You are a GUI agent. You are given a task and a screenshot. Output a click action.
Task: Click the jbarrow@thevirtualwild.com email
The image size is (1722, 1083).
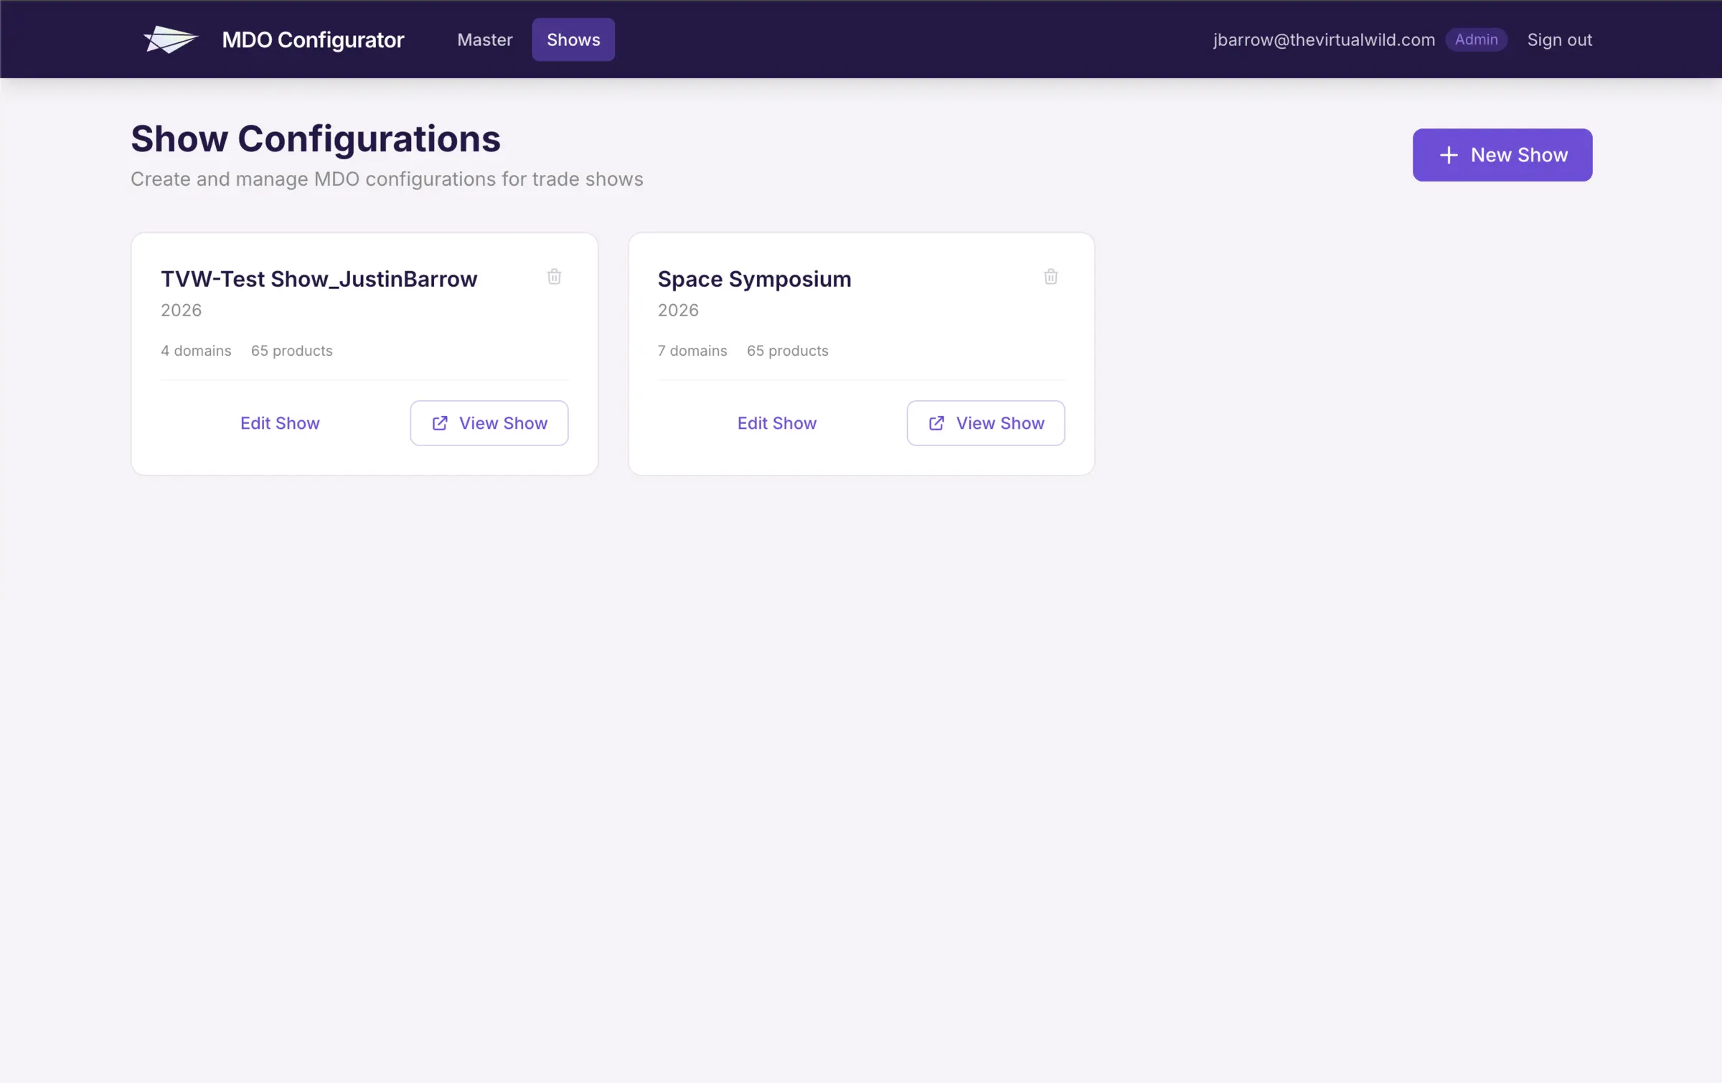click(x=1324, y=39)
